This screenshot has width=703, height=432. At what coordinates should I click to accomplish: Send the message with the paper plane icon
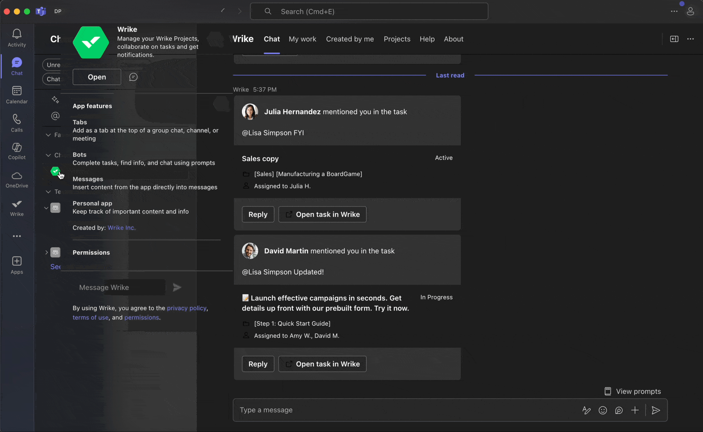pos(656,410)
